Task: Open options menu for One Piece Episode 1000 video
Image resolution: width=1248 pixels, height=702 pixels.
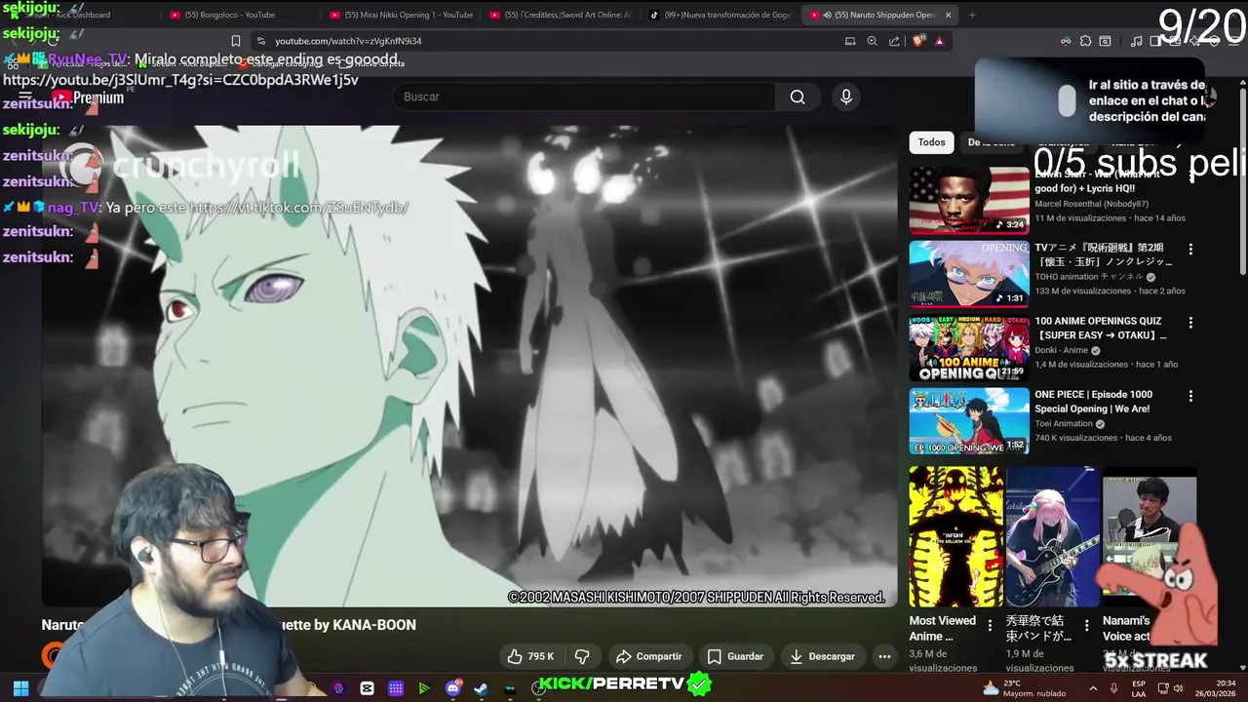Action: pyautogui.click(x=1190, y=396)
